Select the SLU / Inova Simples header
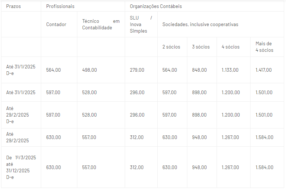This screenshot has height=189, width=286. (141, 25)
